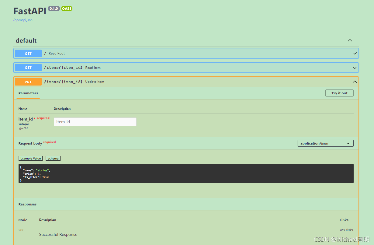This screenshot has height=245, width=374.
Task: Click the Request body label
Action: 30,143
